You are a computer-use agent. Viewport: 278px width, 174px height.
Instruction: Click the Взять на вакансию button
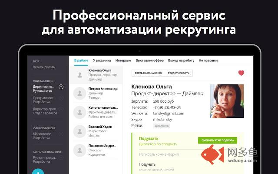pyautogui.click(x=148, y=73)
